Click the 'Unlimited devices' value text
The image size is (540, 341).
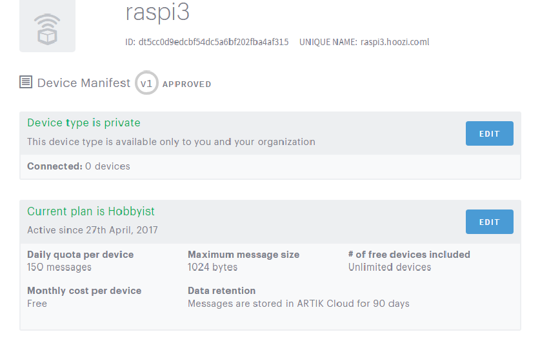[390, 267]
